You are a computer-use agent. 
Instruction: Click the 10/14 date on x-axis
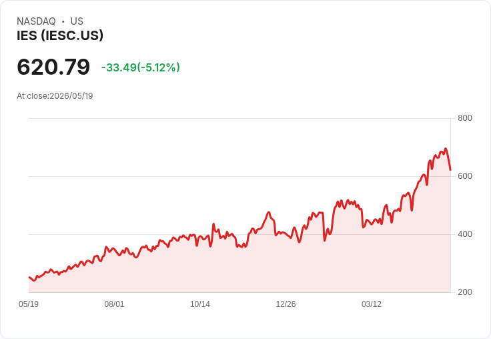click(200, 304)
